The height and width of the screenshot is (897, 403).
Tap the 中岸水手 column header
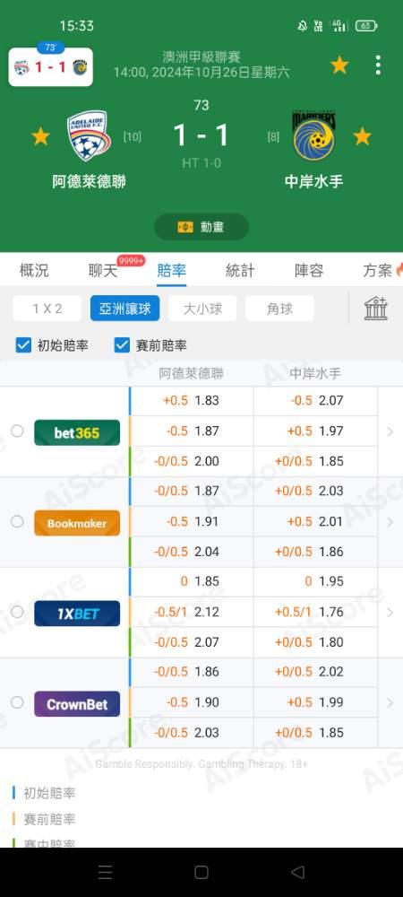click(315, 373)
